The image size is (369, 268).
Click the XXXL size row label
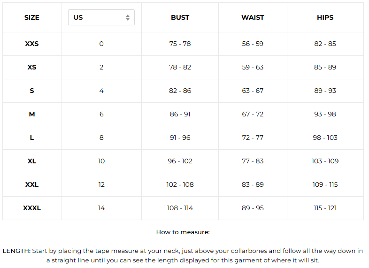click(x=32, y=208)
